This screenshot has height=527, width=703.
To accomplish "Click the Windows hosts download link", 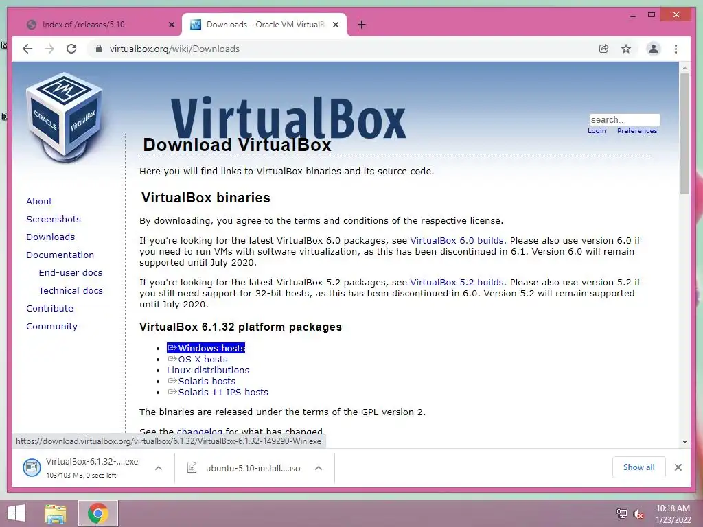I will (x=206, y=348).
